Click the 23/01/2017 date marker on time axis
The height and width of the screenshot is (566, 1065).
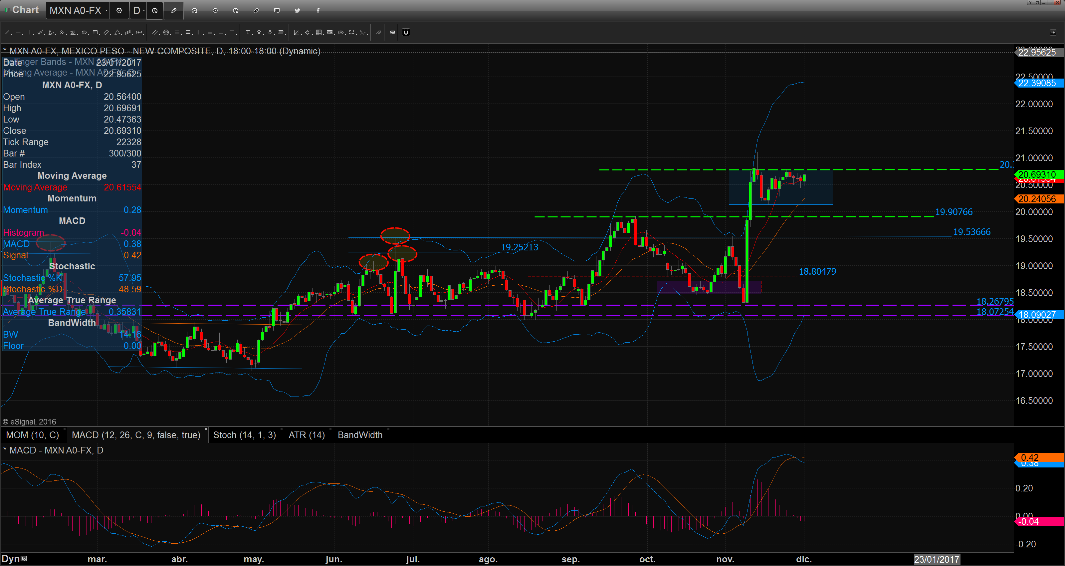point(937,559)
